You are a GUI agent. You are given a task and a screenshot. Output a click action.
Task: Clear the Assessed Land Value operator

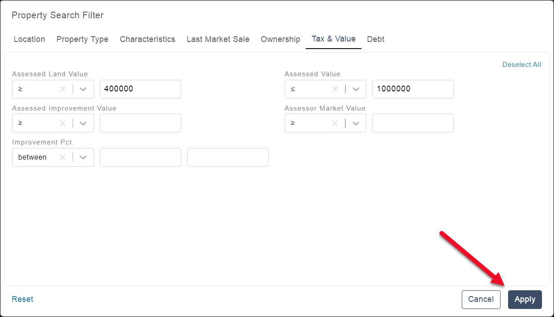pyautogui.click(x=63, y=89)
